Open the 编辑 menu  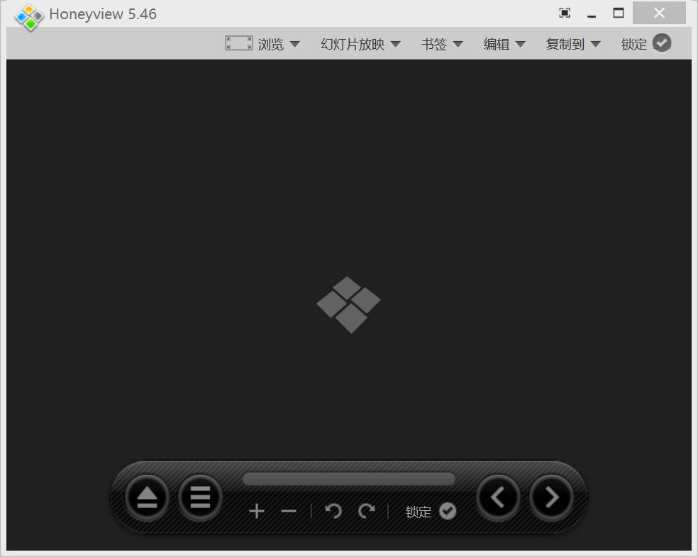point(504,44)
